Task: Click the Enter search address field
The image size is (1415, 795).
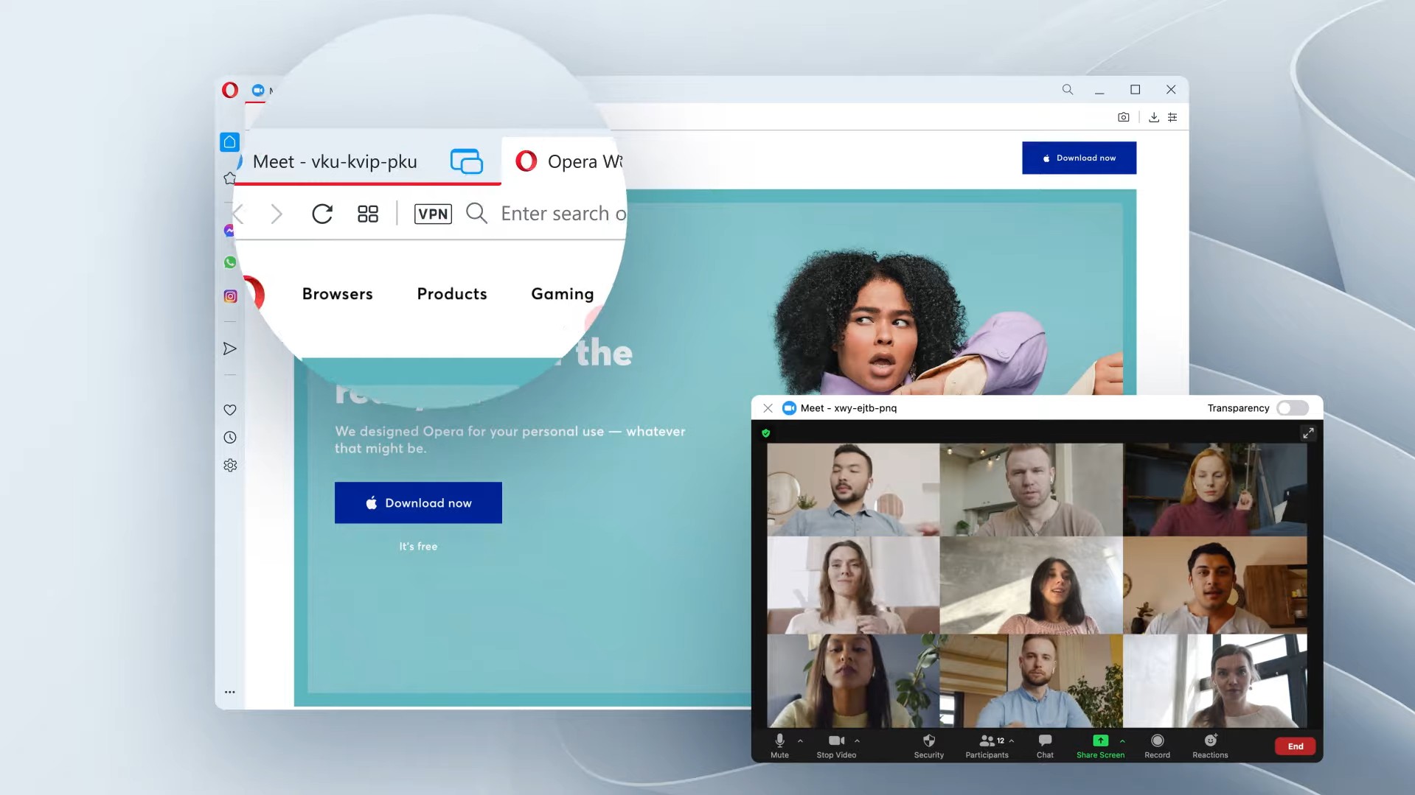Action: (563, 214)
